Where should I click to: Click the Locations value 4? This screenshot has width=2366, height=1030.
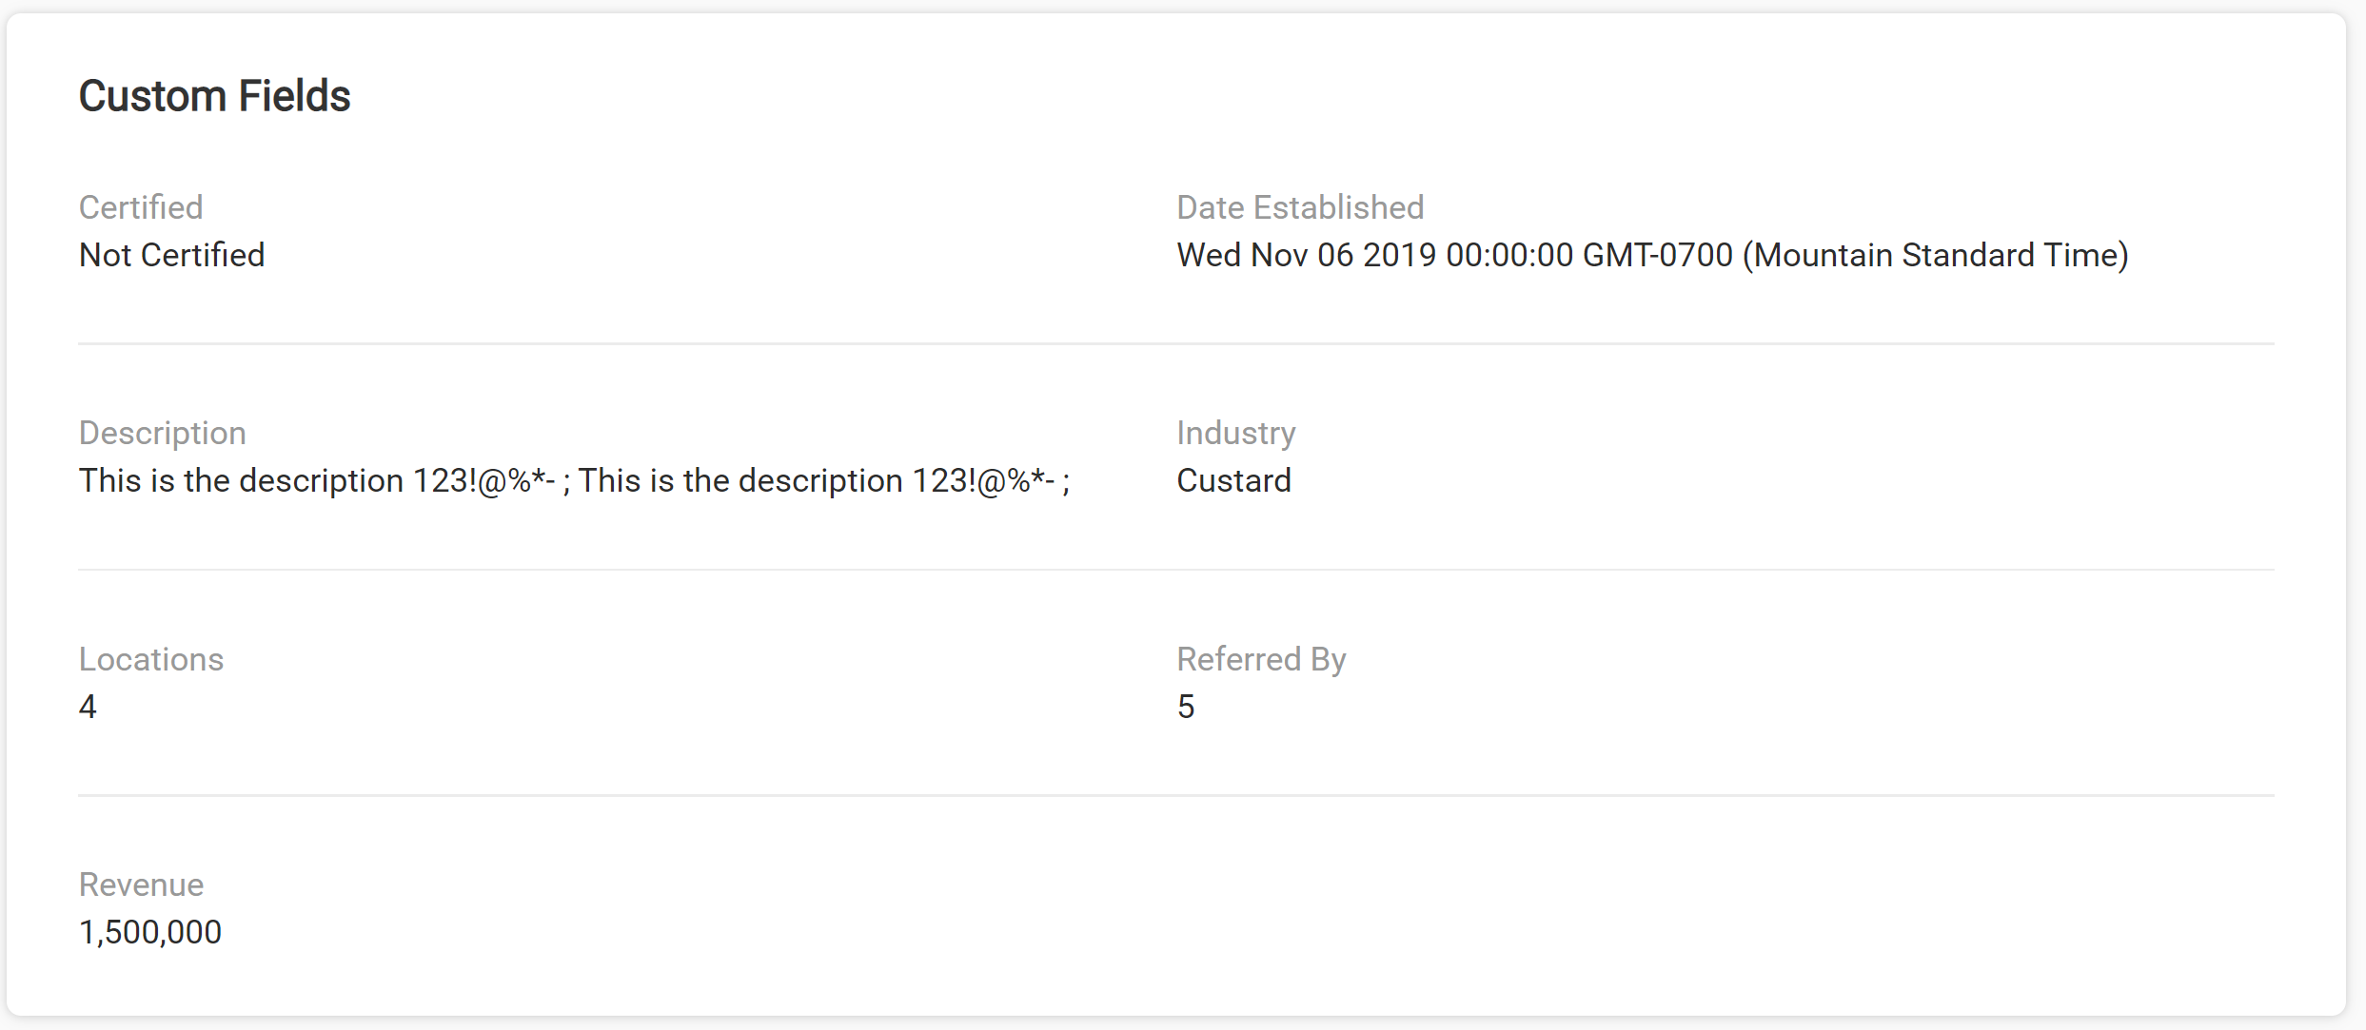88,707
